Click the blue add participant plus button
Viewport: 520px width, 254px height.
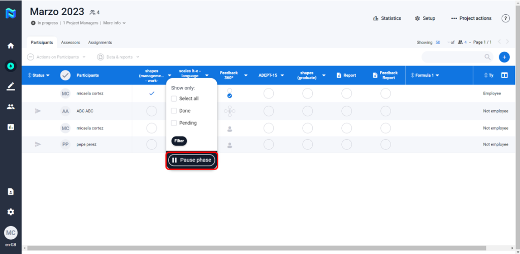pos(504,57)
